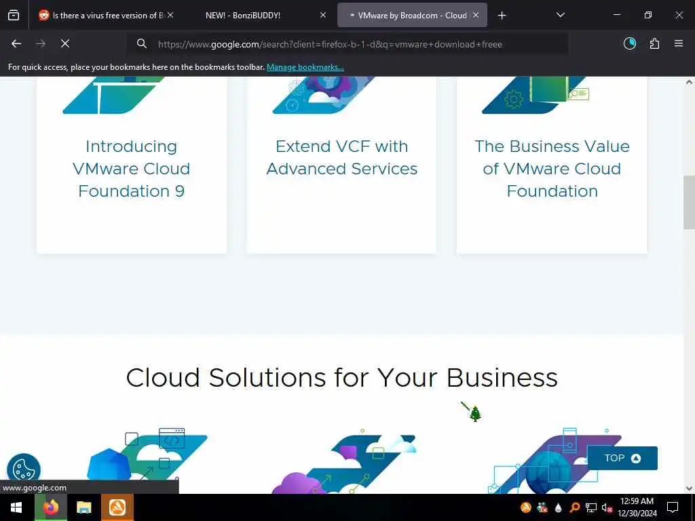Open the Firefox application hamburger menu
695x521 pixels.
(679, 43)
